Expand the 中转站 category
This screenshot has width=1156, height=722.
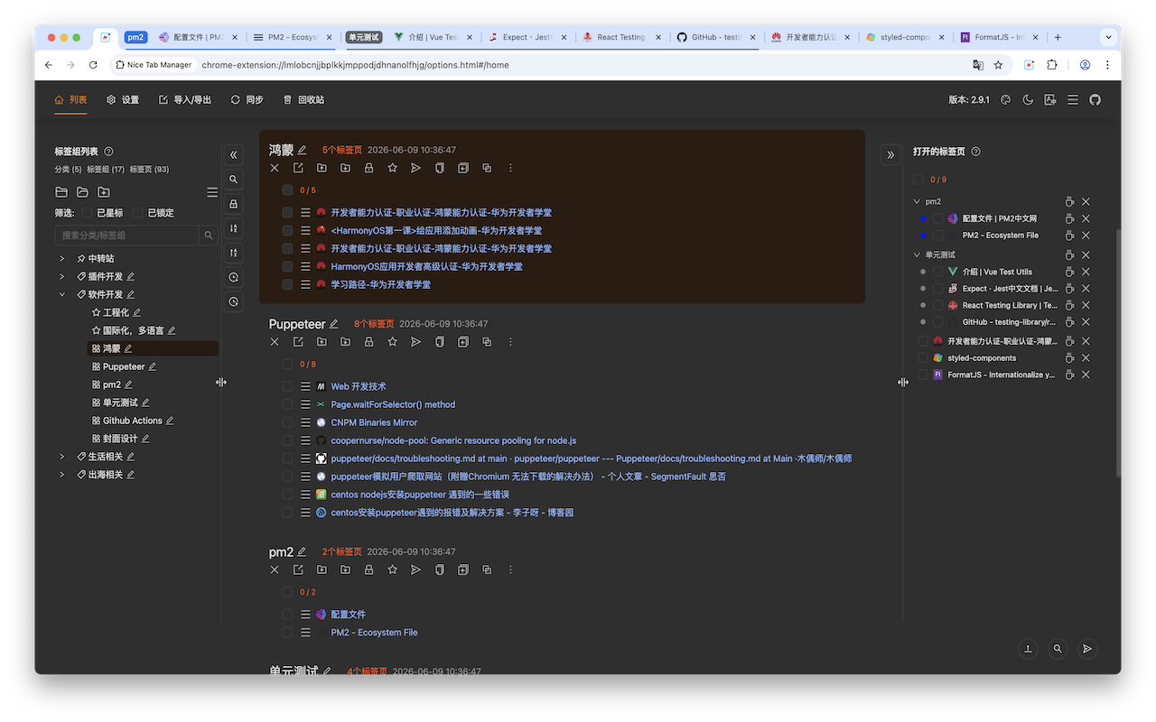click(62, 258)
